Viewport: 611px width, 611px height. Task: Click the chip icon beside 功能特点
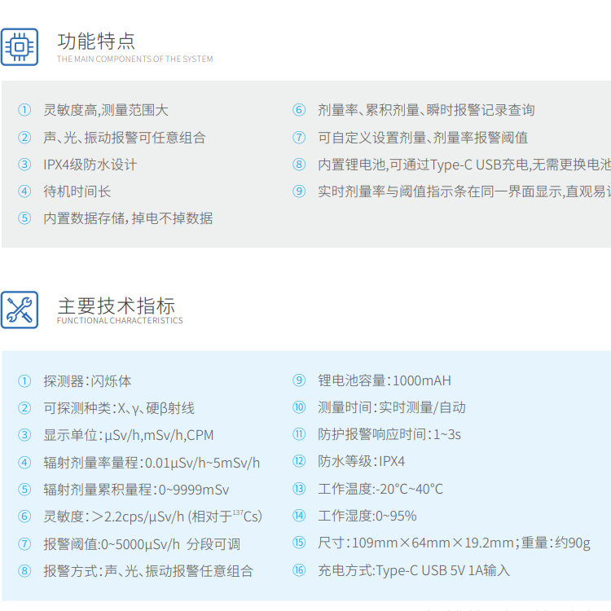(x=19, y=46)
